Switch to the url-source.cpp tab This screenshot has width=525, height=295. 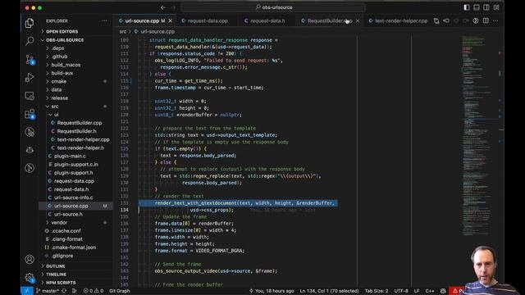pos(142,20)
